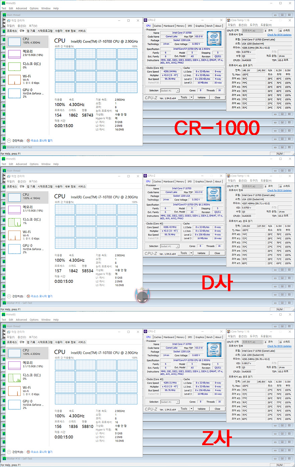Click Intel Core i7 logo in D사 CPU-Z
Image resolution: width=295 pixels, height=467 pixels.
214,194
